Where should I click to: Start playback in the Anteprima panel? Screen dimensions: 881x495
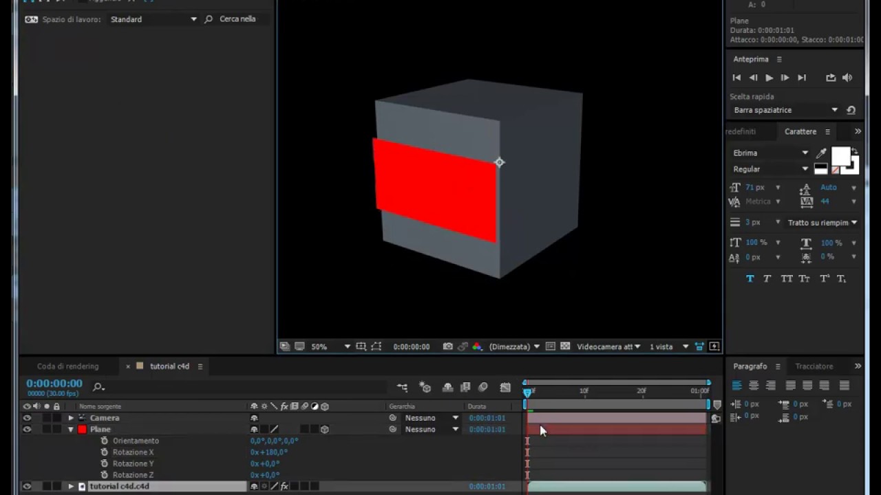point(769,78)
